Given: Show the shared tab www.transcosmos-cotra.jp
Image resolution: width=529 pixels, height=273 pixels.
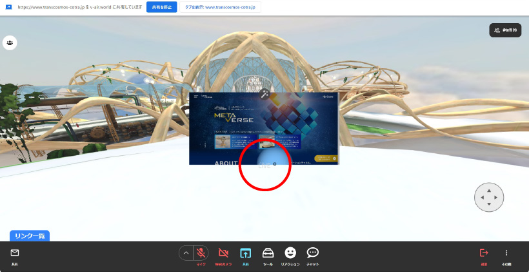Looking at the screenshot, I should [220, 7].
